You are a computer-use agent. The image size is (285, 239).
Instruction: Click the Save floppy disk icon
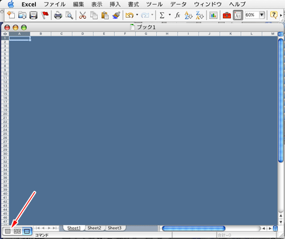34,15
